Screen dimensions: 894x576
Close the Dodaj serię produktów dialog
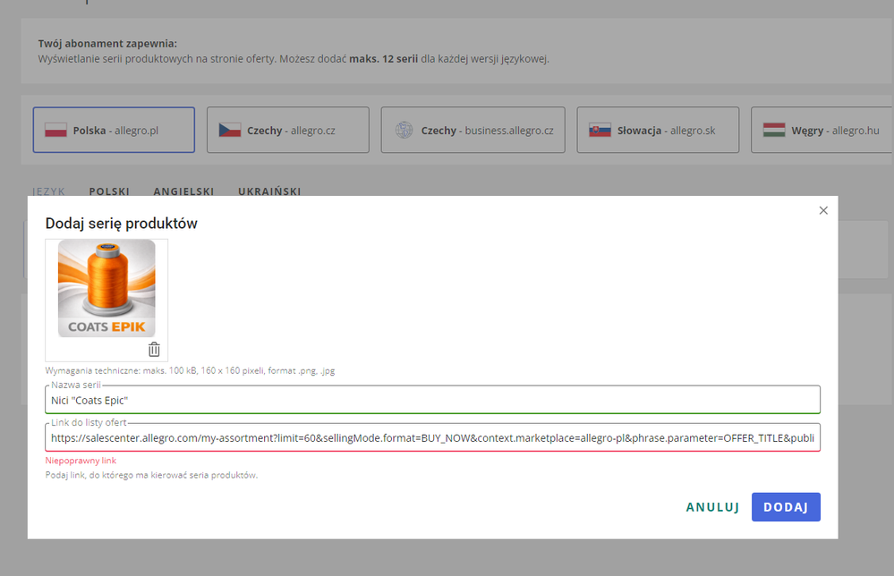(823, 210)
